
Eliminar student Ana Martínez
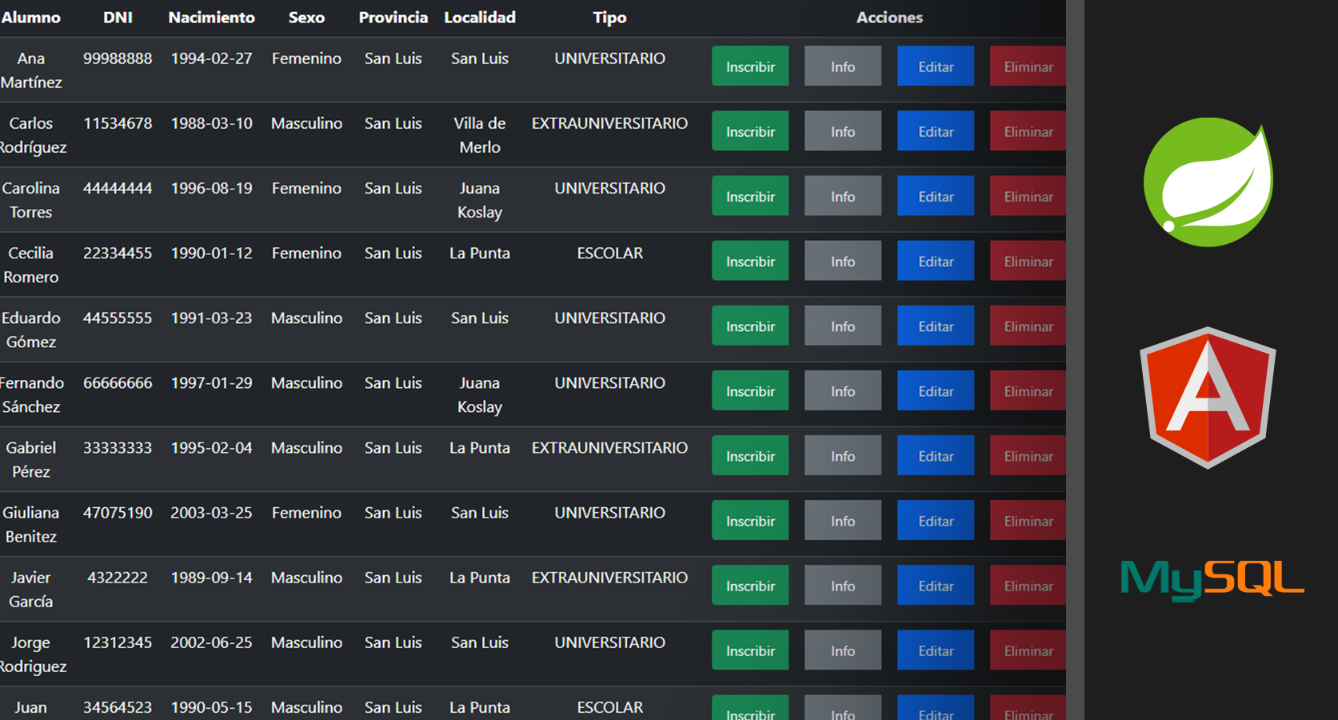1028,66
